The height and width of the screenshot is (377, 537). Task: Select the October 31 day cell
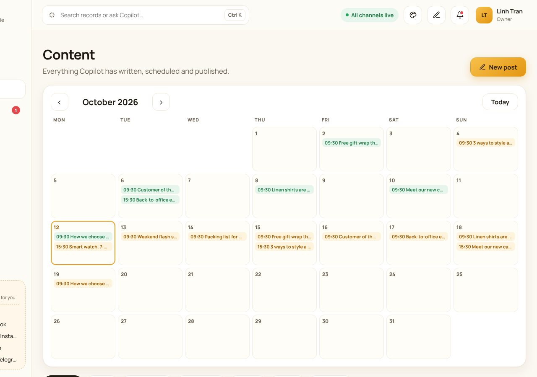(419, 337)
